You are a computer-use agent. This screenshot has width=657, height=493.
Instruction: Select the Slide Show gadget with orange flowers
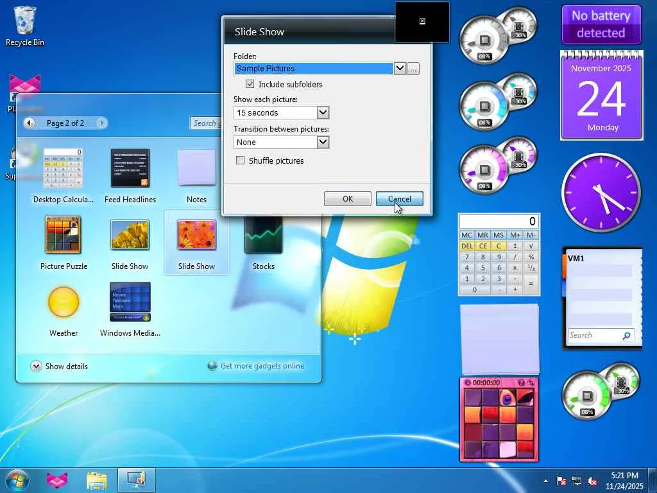196,235
